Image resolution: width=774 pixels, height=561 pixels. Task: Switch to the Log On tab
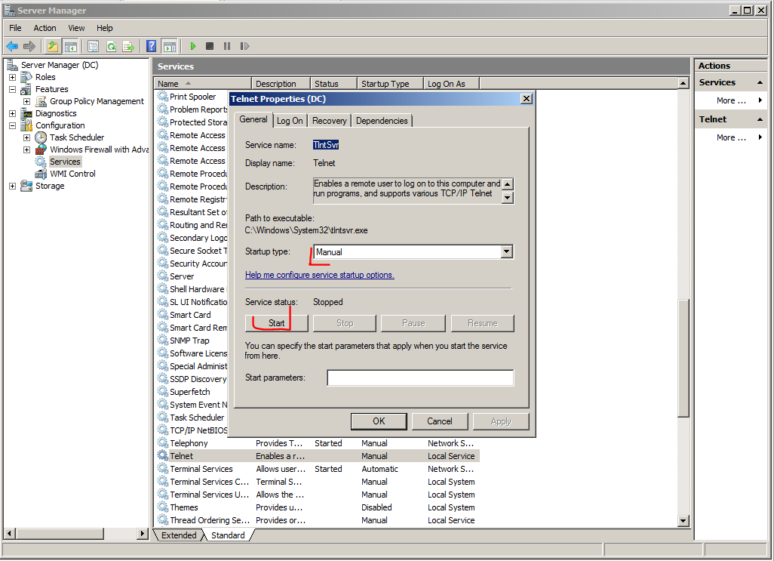pyautogui.click(x=290, y=121)
